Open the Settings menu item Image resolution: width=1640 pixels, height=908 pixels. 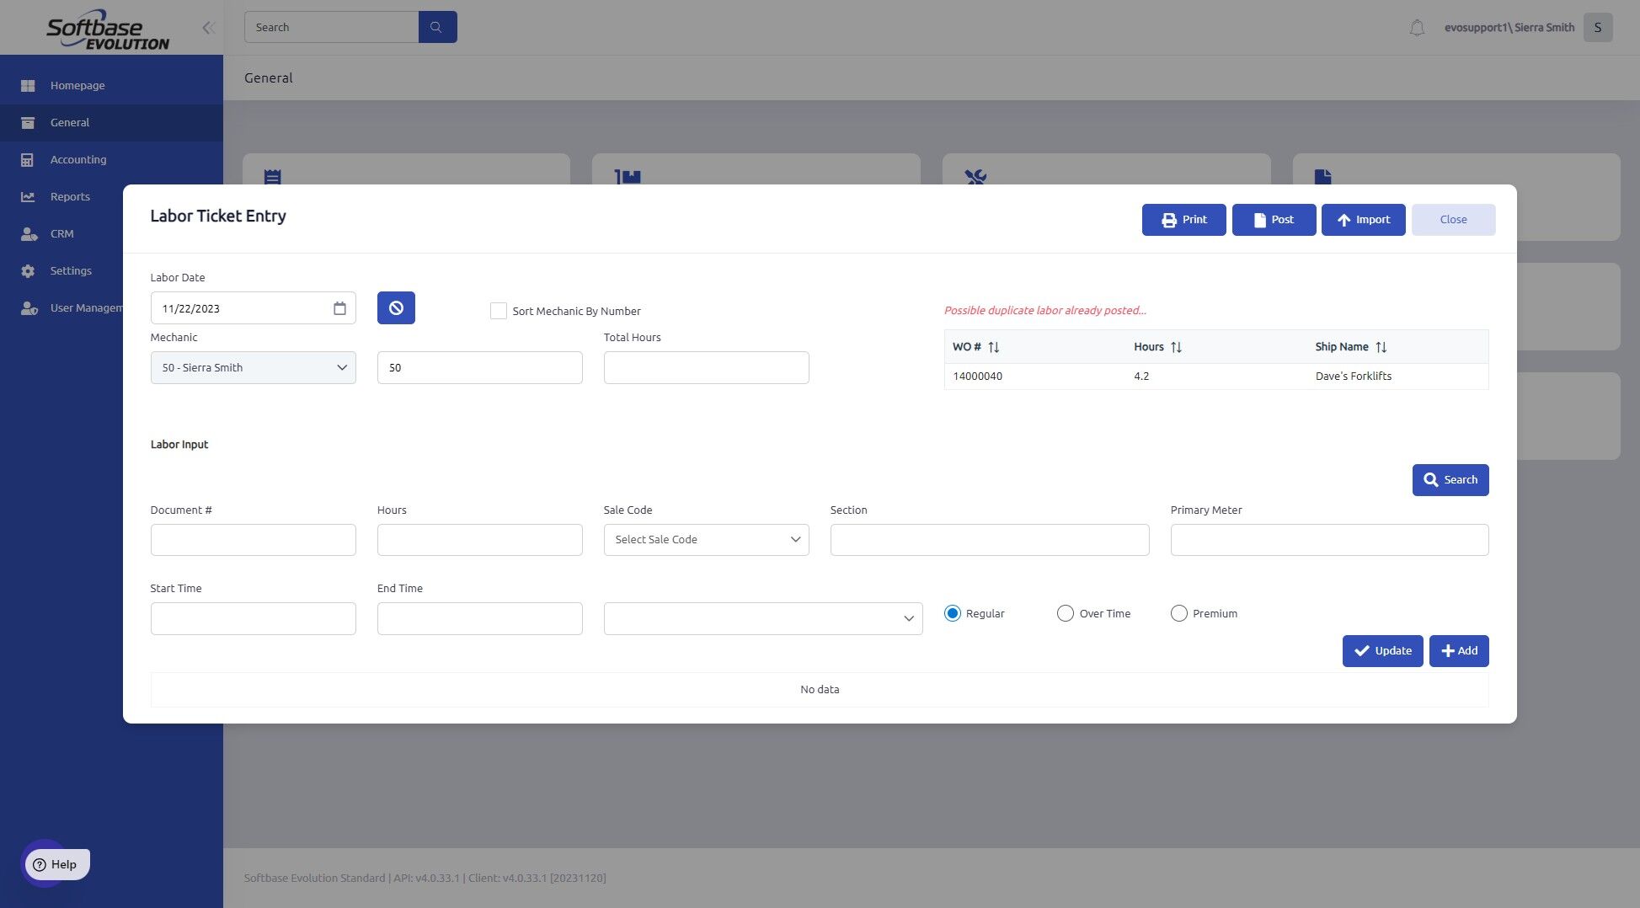[71, 270]
